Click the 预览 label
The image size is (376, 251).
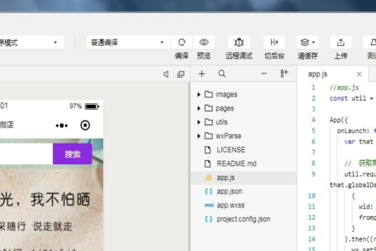204,56
